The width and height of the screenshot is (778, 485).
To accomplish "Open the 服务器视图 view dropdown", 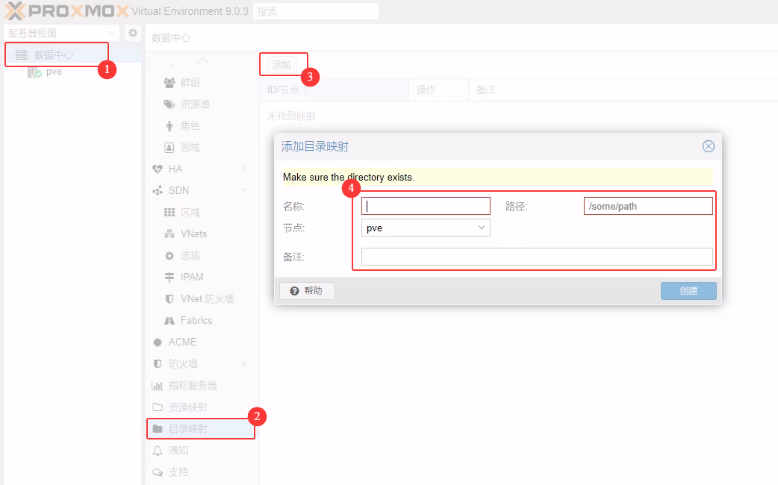I will [61, 33].
